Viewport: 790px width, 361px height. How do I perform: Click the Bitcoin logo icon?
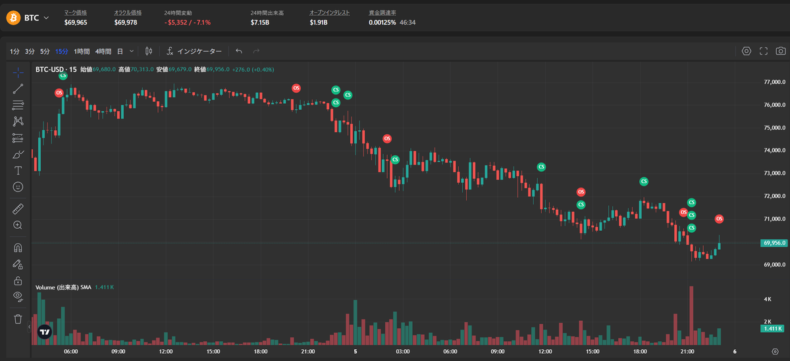(13, 18)
